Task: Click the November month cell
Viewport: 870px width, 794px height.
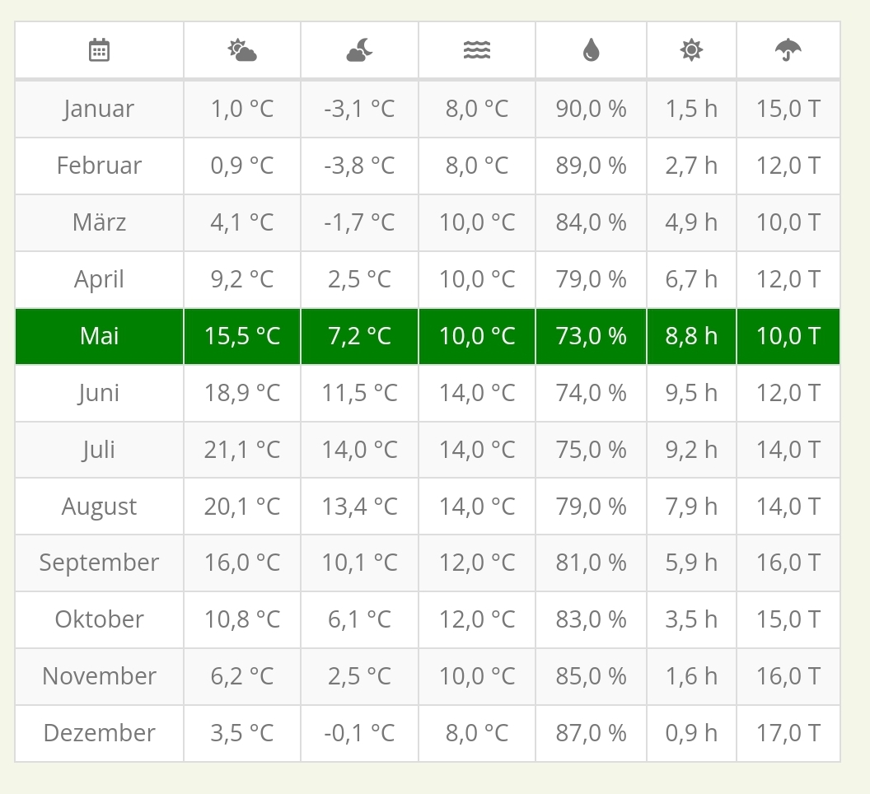Action: coord(99,676)
